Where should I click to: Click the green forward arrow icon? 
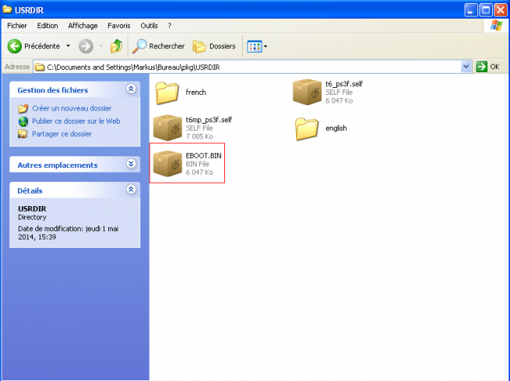(x=86, y=47)
